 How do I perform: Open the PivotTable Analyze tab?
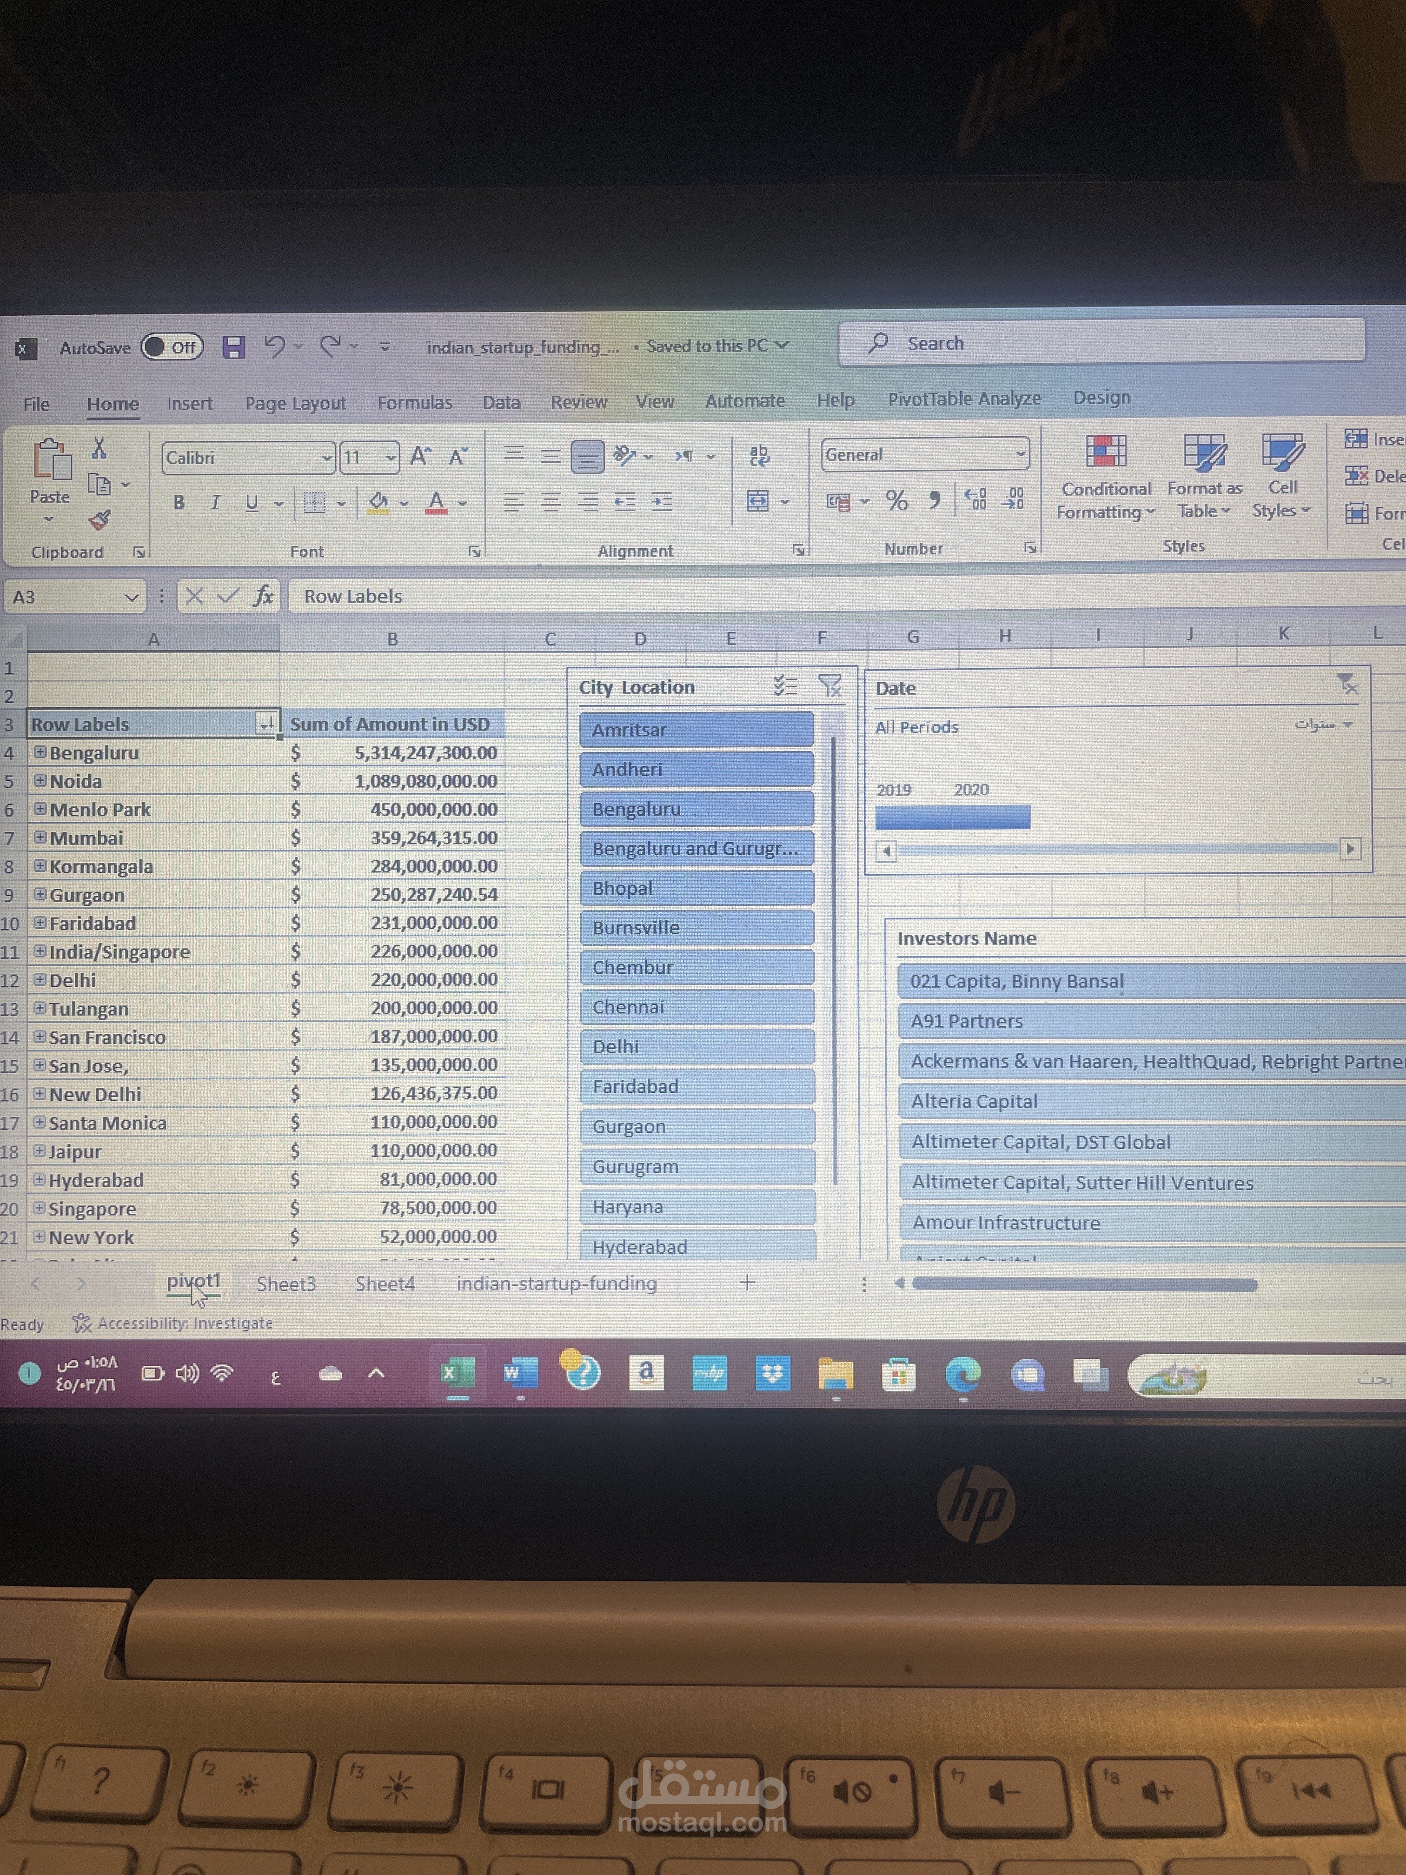click(x=964, y=399)
